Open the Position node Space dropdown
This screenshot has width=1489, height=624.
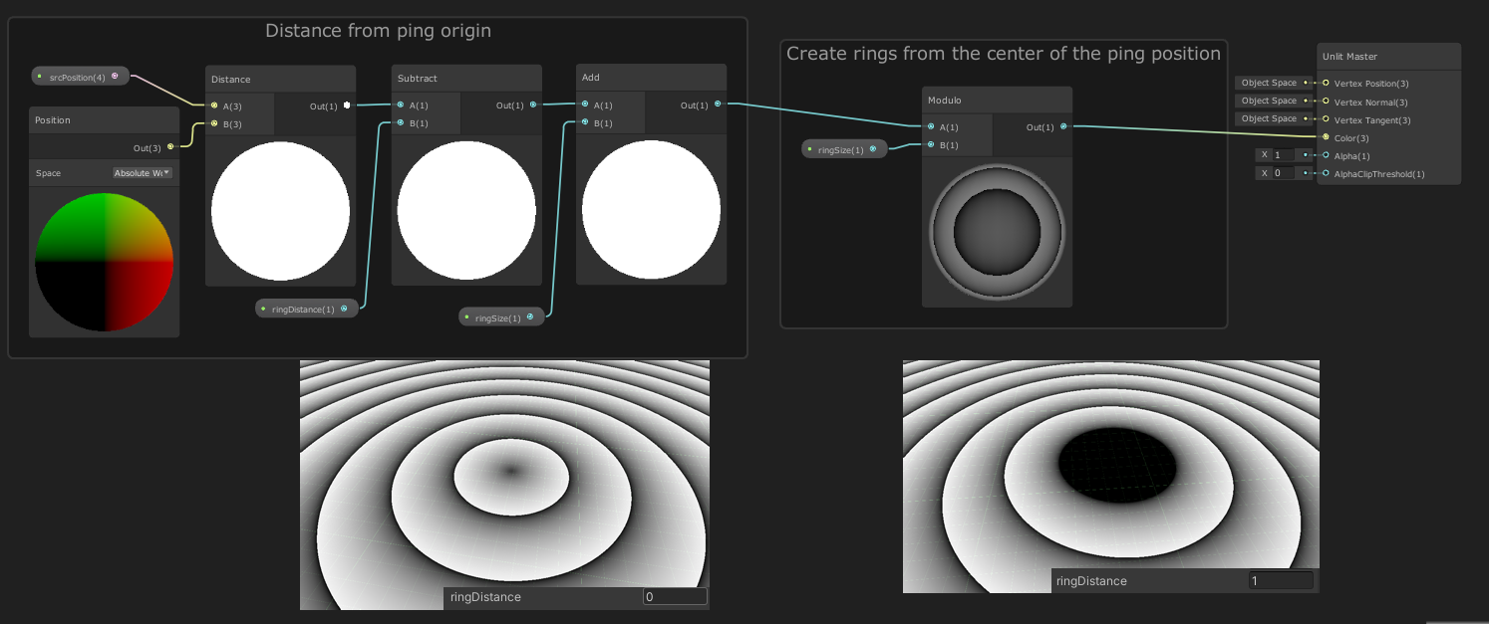coord(142,173)
